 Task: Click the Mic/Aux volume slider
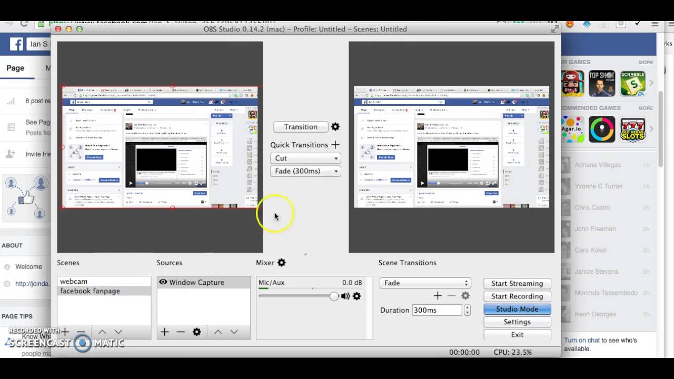pos(298,296)
